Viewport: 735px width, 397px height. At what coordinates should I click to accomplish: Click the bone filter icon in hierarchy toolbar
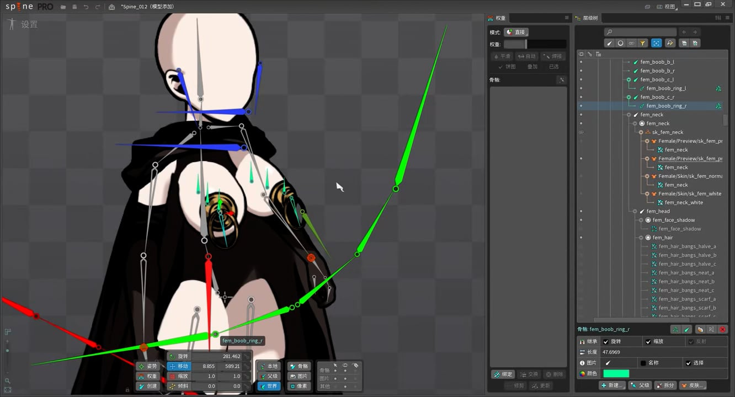pyautogui.click(x=610, y=43)
